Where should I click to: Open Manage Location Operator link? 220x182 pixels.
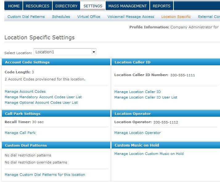[x=137, y=133]
